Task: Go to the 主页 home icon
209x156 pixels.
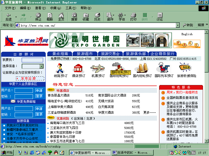Action: [x=61, y=17]
